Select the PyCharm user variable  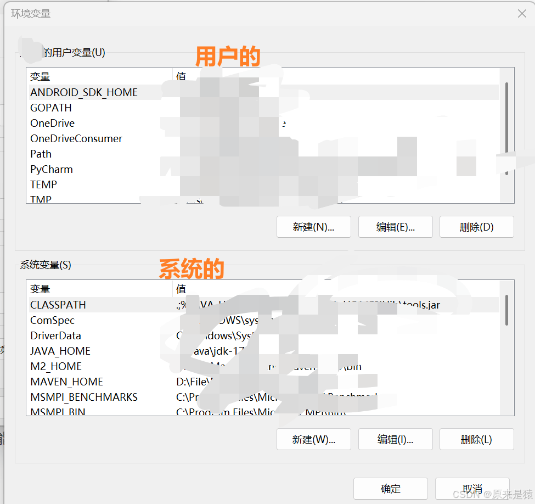pyautogui.click(x=52, y=169)
